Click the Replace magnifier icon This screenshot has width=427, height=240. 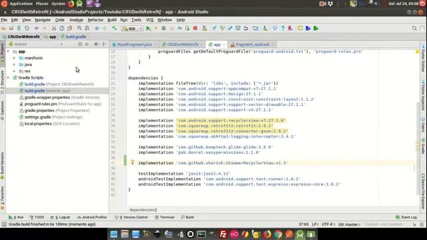(x=87, y=28)
